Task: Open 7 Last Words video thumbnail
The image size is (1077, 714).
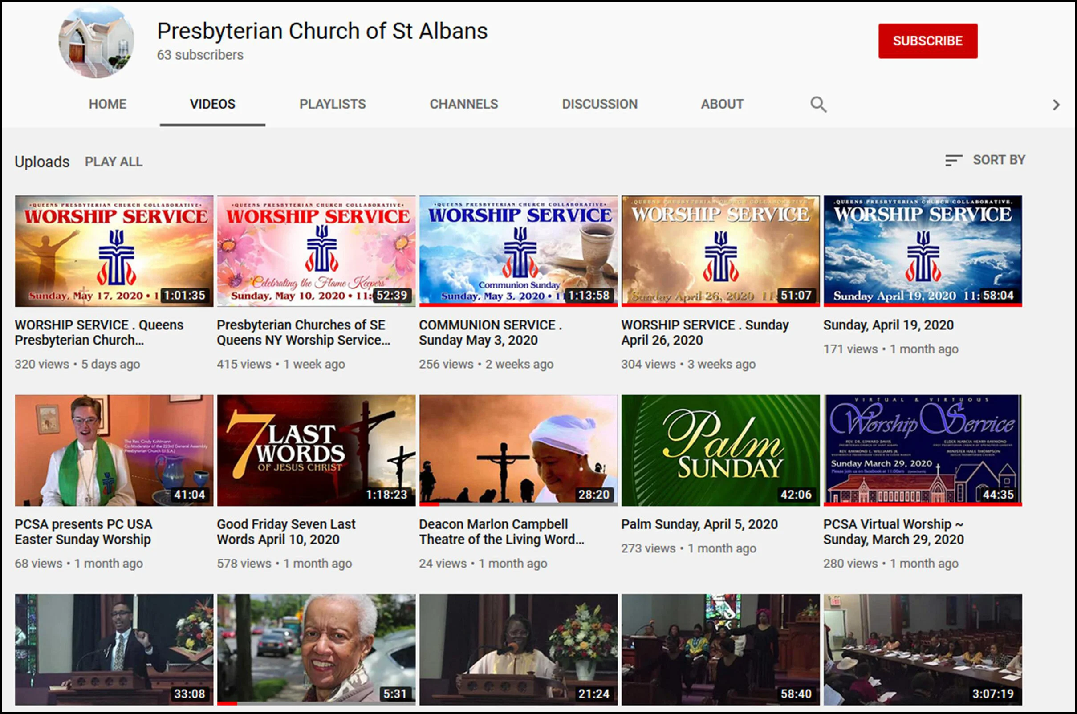Action: click(316, 450)
